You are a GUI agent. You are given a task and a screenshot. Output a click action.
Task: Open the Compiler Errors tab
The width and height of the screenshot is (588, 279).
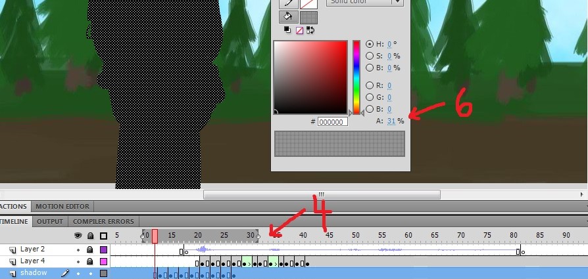click(x=103, y=221)
